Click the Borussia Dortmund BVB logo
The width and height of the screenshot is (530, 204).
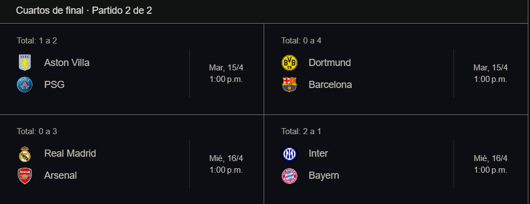pos(289,63)
